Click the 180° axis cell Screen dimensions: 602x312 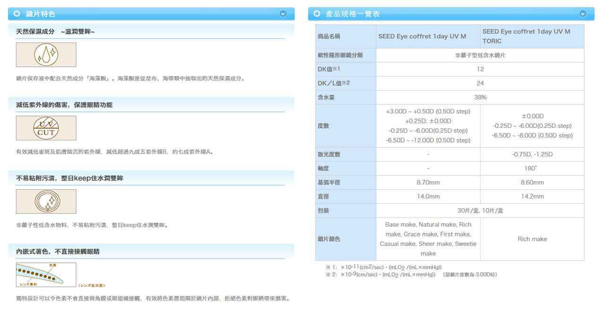tap(532, 169)
